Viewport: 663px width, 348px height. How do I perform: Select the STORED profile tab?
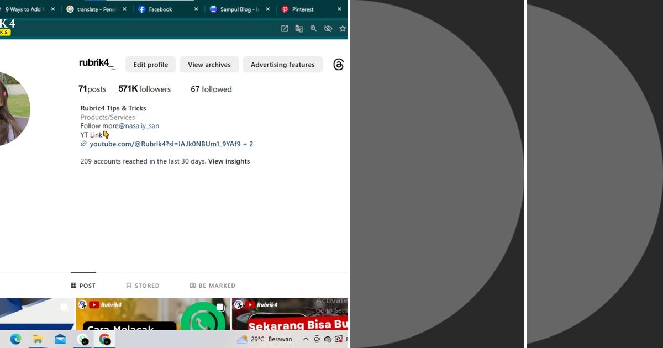pos(143,286)
